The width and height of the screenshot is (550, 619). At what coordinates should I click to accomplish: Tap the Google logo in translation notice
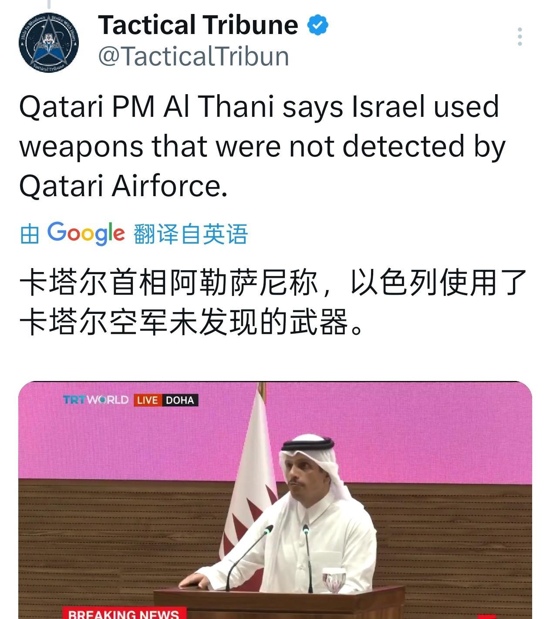86,233
